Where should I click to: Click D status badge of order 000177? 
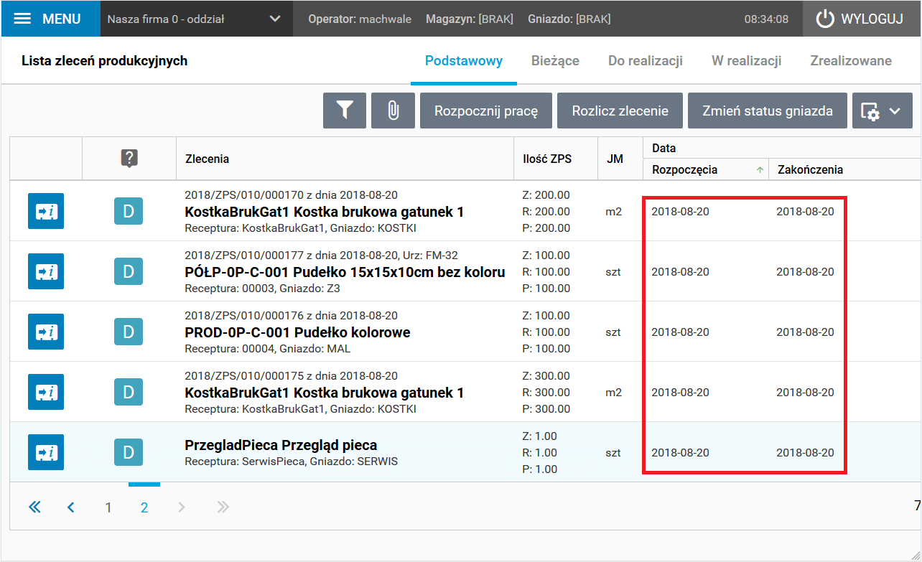point(129,271)
